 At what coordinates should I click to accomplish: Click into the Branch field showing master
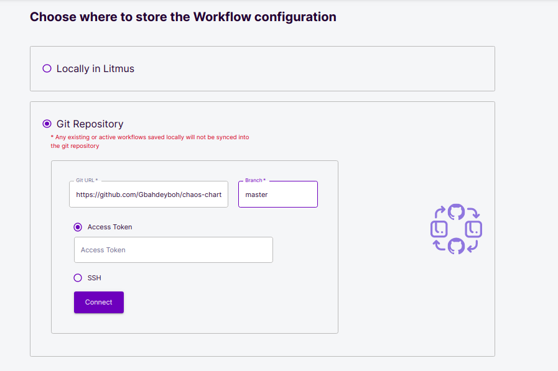pos(278,195)
